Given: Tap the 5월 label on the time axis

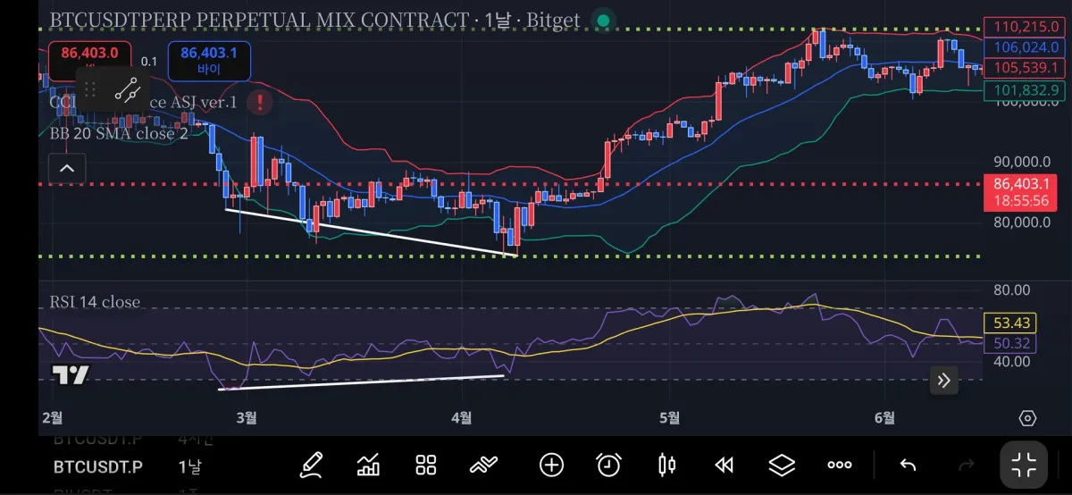Looking at the screenshot, I should click(x=669, y=417).
